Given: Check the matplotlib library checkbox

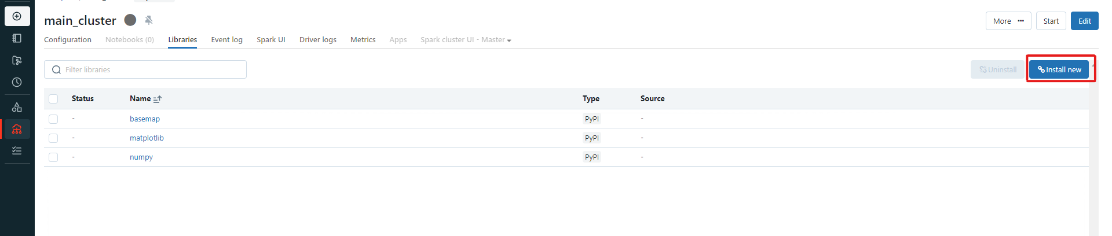Looking at the screenshot, I should 53,138.
